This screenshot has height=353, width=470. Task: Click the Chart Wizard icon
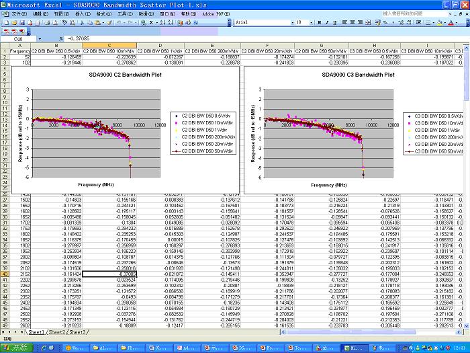[179, 22]
